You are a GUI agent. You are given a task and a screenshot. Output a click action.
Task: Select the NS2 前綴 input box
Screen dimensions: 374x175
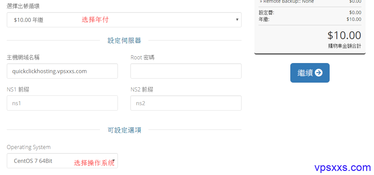click(186, 103)
